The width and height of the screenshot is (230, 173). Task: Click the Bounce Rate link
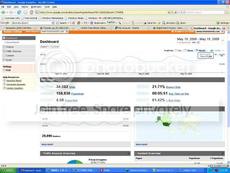(x=173, y=87)
